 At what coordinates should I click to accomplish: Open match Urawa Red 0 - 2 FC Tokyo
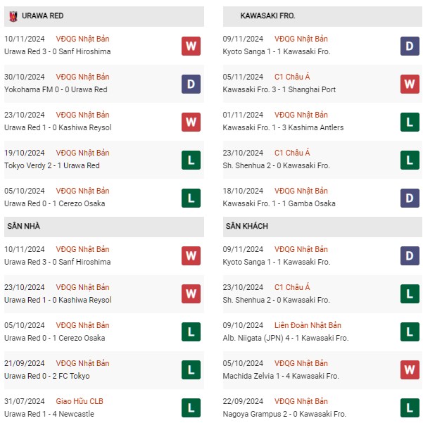coord(47,376)
